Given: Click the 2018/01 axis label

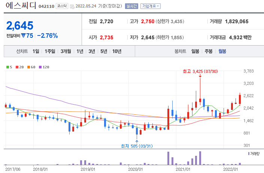Looking at the screenshot, I should pos(40,169).
